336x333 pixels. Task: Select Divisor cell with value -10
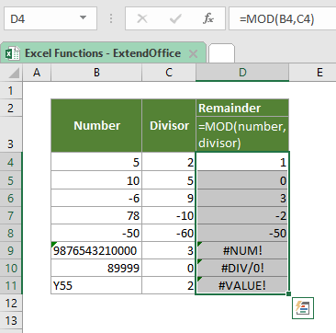pos(169,215)
